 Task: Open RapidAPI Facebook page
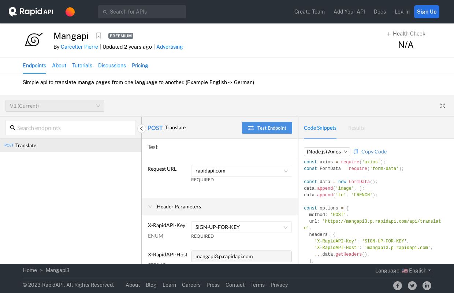click(398, 286)
